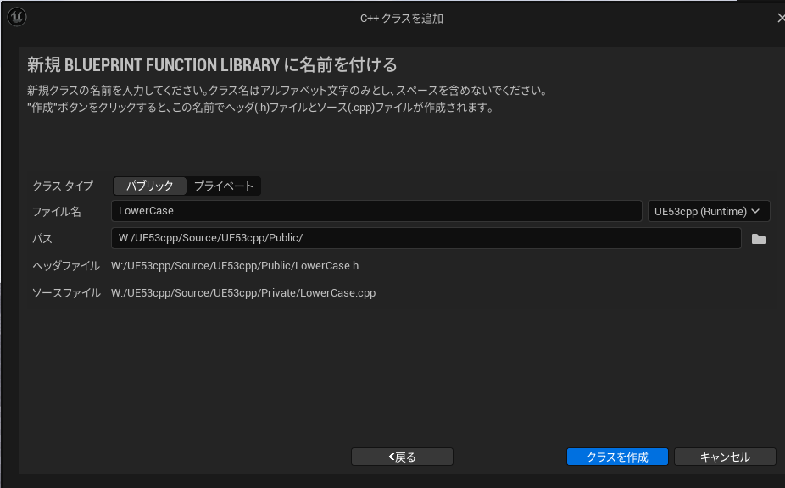
Task: Click the クラス タイプ label
Action: 63,186
